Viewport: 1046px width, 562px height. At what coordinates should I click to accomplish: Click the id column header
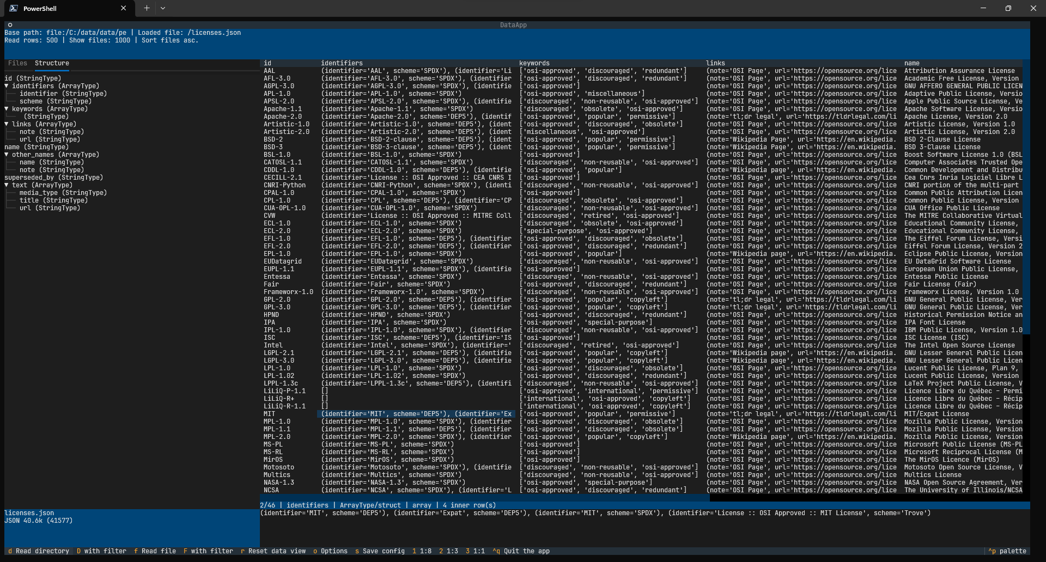(267, 63)
